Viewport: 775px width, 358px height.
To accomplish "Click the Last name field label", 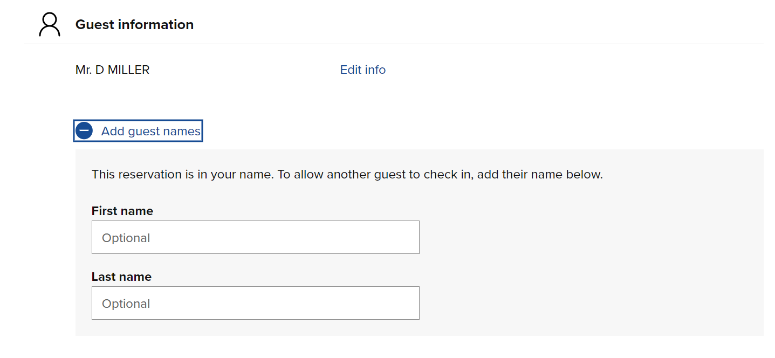I will click(x=121, y=277).
